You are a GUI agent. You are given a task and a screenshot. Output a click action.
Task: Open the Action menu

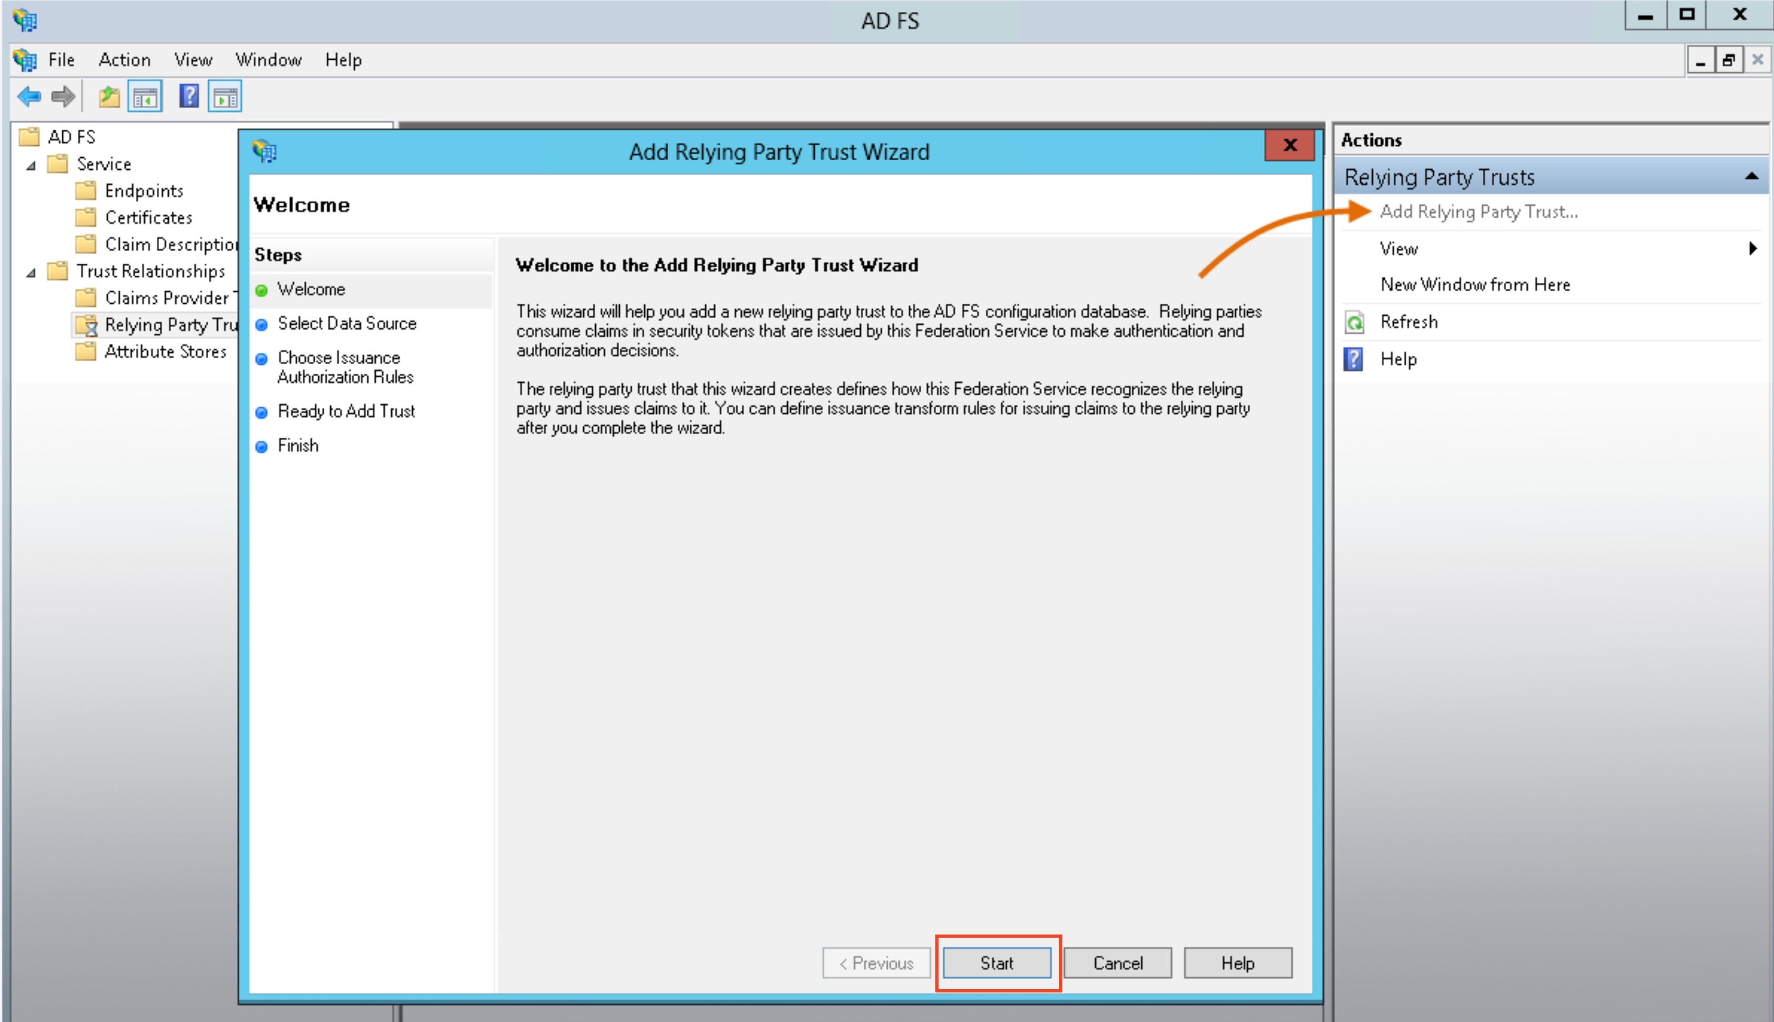(124, 60)
